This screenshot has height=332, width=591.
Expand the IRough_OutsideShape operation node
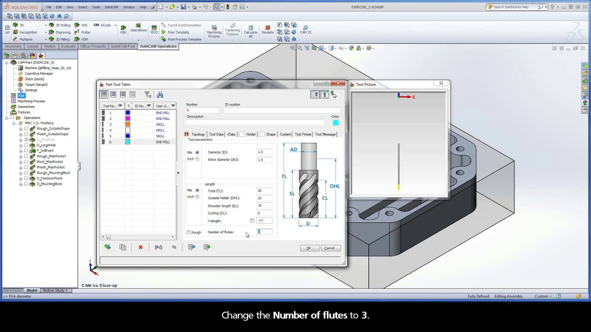click(21, 129)
